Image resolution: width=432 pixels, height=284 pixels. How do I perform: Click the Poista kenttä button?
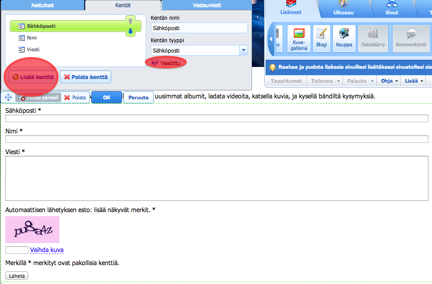tap(85, 77)
